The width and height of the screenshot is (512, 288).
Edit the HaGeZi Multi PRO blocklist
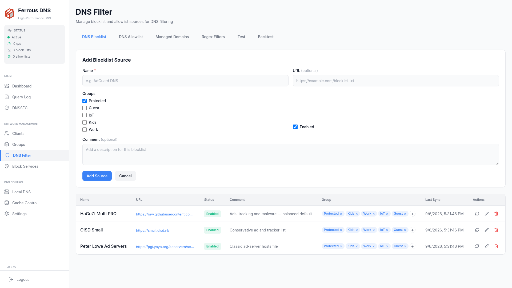487,214
